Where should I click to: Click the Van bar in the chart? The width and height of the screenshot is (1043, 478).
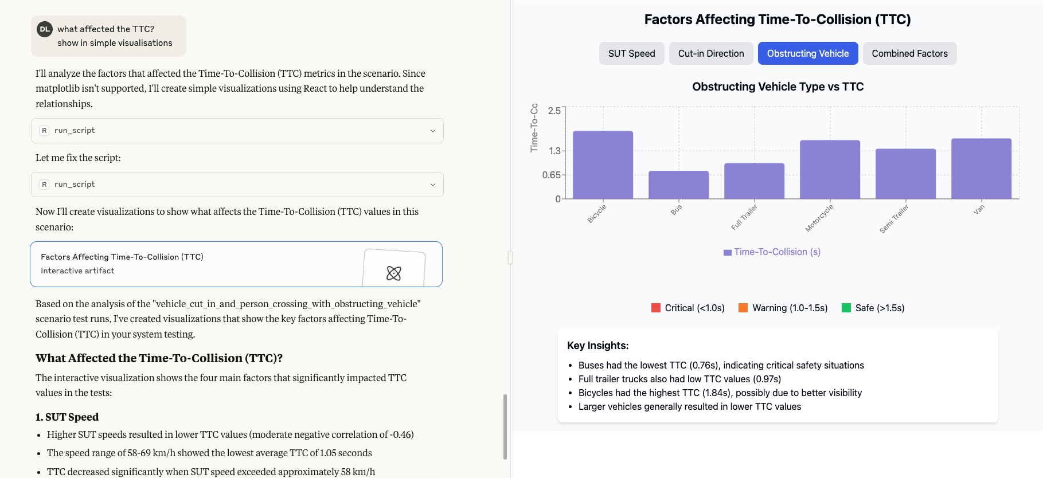[981, 169]
